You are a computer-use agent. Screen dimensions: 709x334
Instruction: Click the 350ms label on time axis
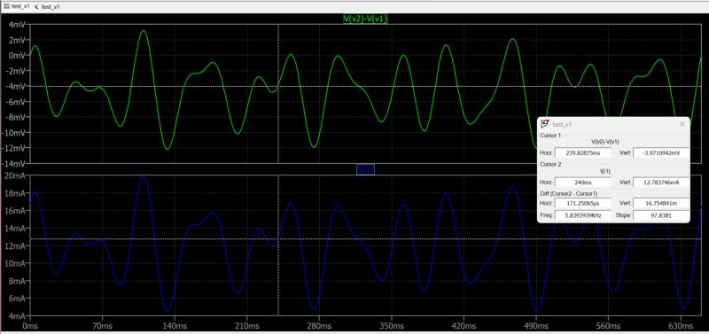point(392,325)
